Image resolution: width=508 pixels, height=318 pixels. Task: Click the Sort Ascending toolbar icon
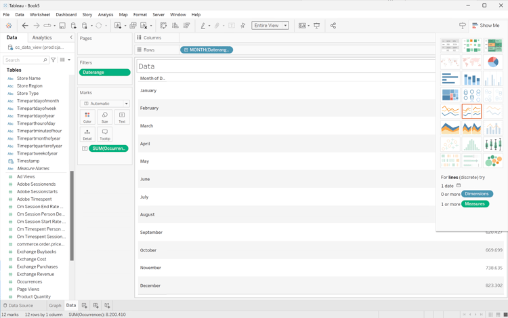coord(175,26)
